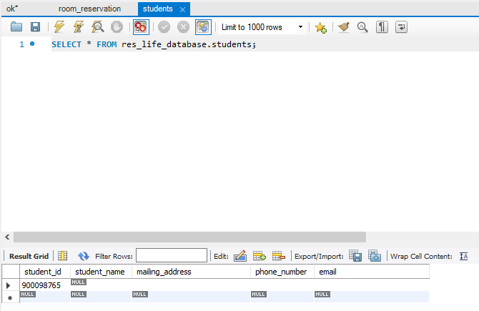
Task: Toggle Wrap Cell Content icon
Action: tap(464, 257)
